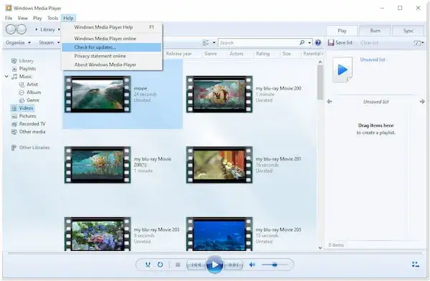430x281 pixels.
Task: Select About Windows Media Player
Action: click(112, 65)
